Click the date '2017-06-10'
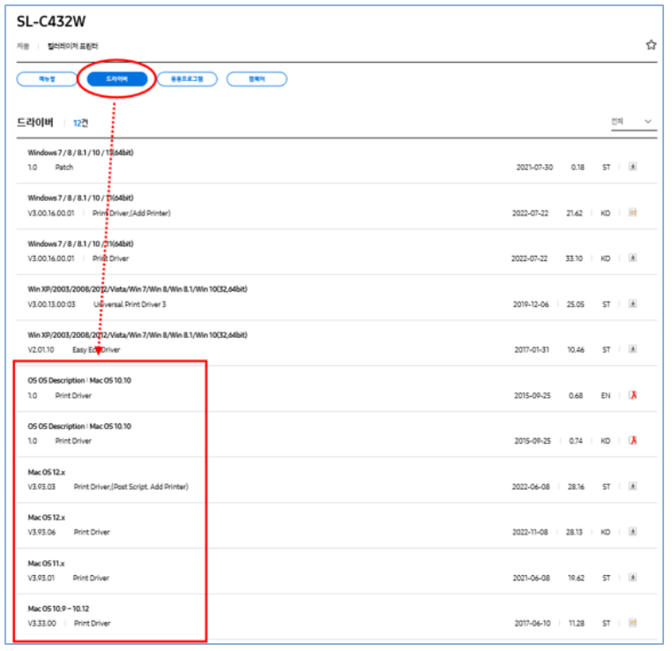The height and width of the screenshot is (651, 672). 533,623
